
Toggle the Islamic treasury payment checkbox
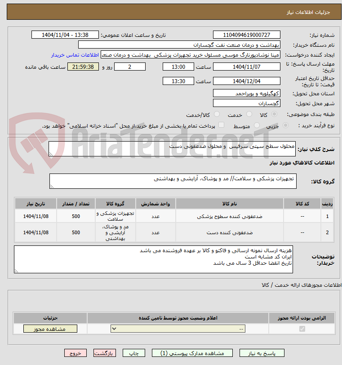pyautogui.click(x=222, y=125)
